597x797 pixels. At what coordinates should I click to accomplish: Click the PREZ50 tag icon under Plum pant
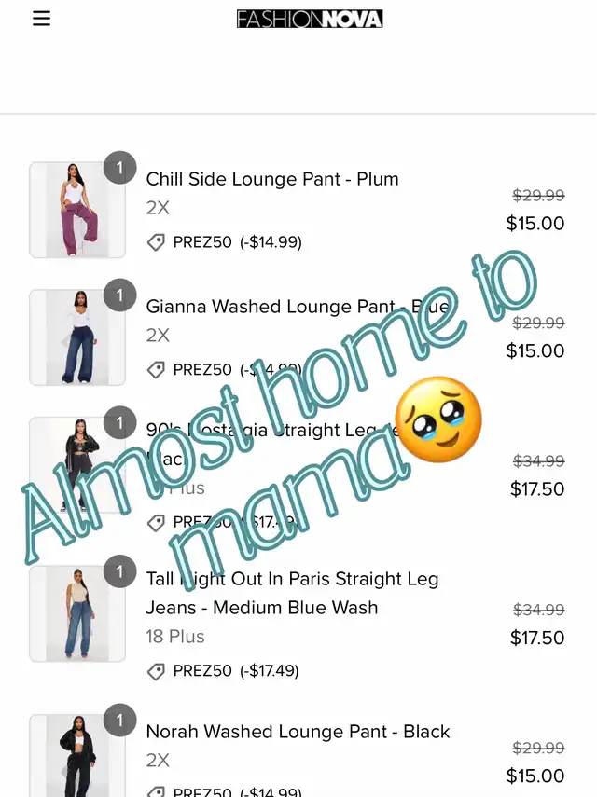point(156,242)
